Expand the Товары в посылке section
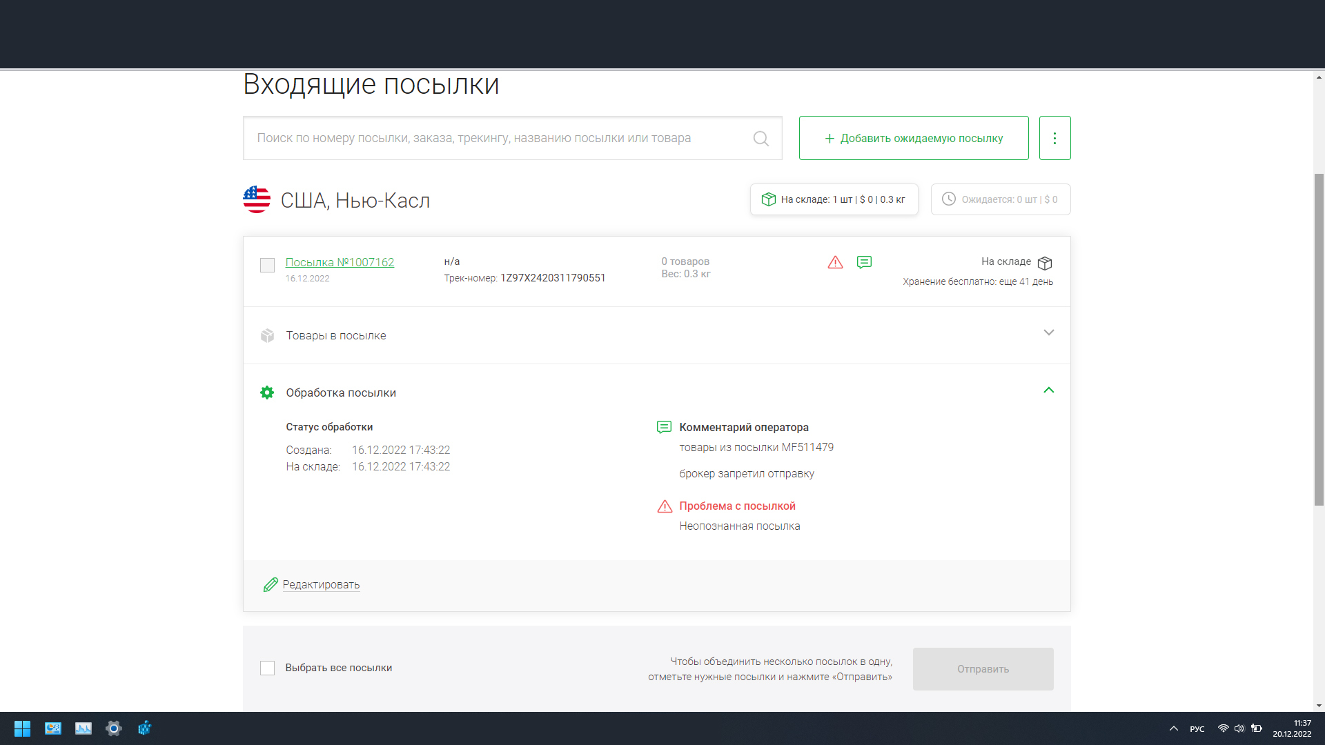1325x745 pixels. point(1049,333)
